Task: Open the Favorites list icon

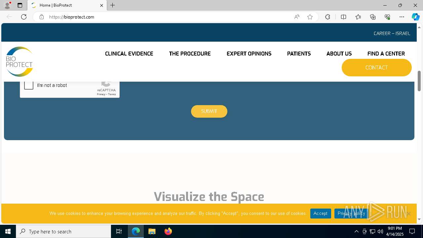Action: click(358, 17)
